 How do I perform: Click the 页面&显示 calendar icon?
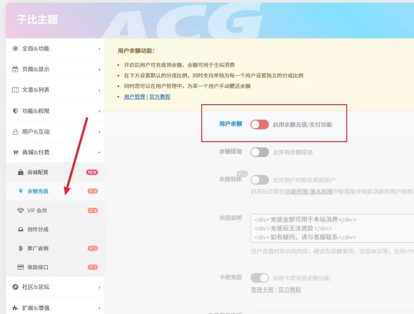(x=15, y=69)
